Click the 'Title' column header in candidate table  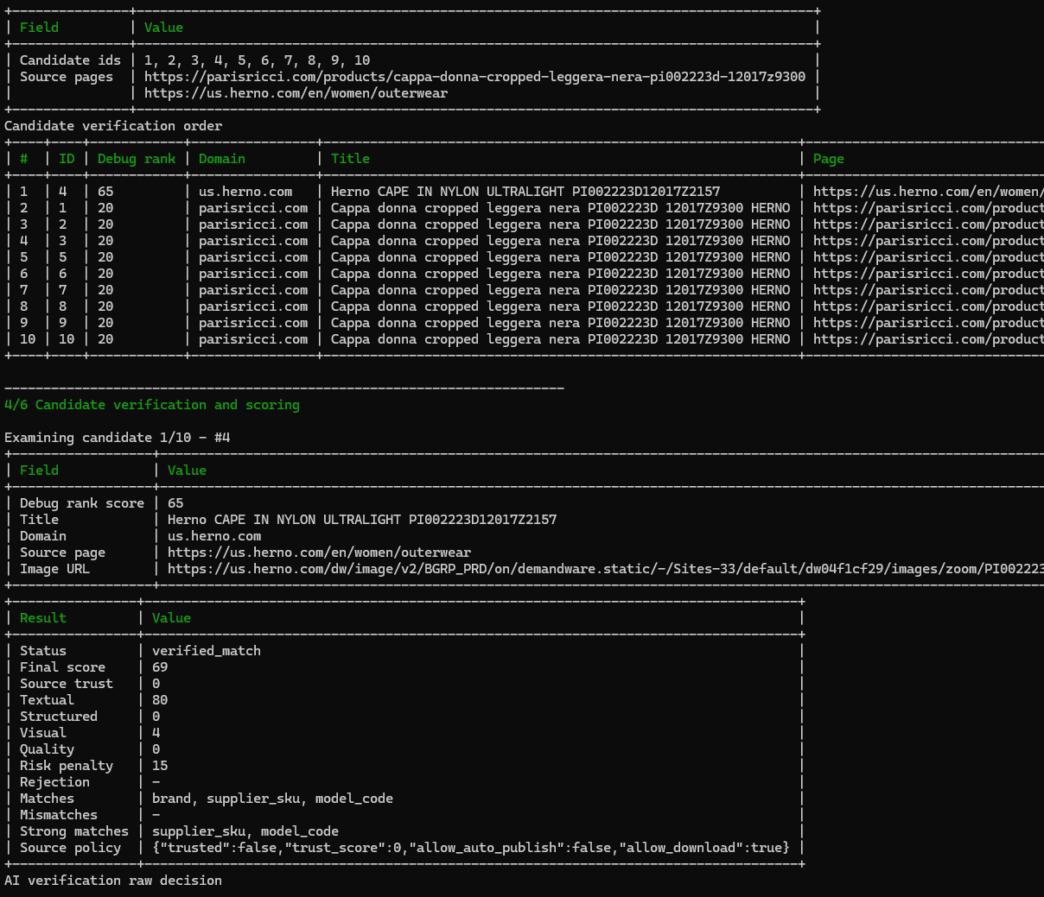pos(350,159)
